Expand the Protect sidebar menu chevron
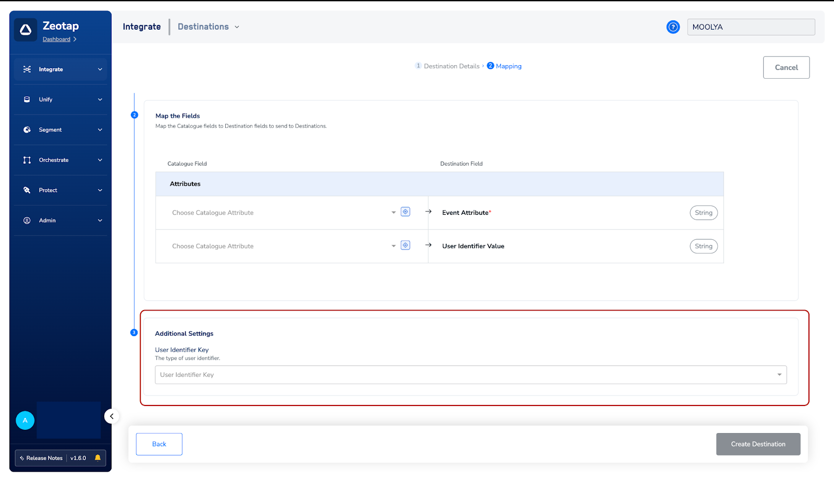Screen dimensions: 834x481 click(x=100, y=190)
